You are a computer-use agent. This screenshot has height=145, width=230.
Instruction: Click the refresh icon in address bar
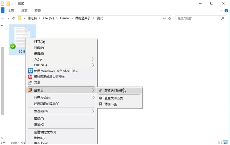170,18
